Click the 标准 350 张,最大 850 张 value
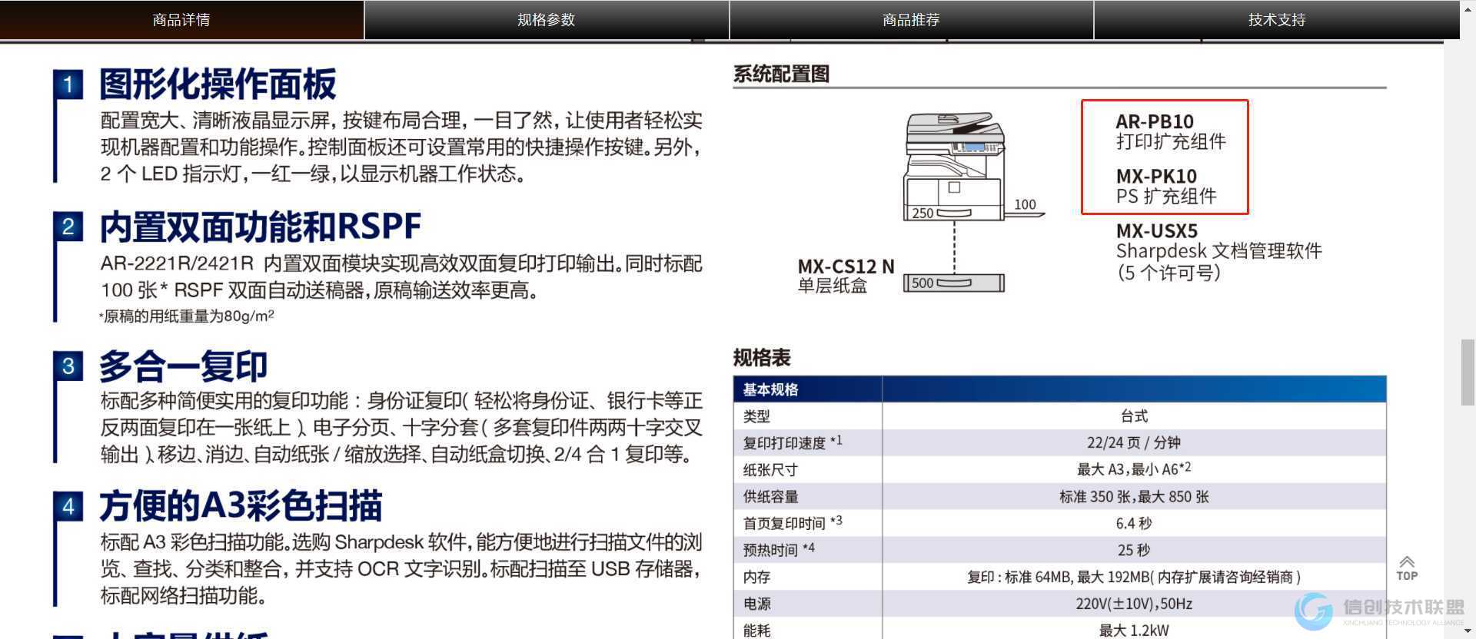1476x639 pixels. point(1134,497)
